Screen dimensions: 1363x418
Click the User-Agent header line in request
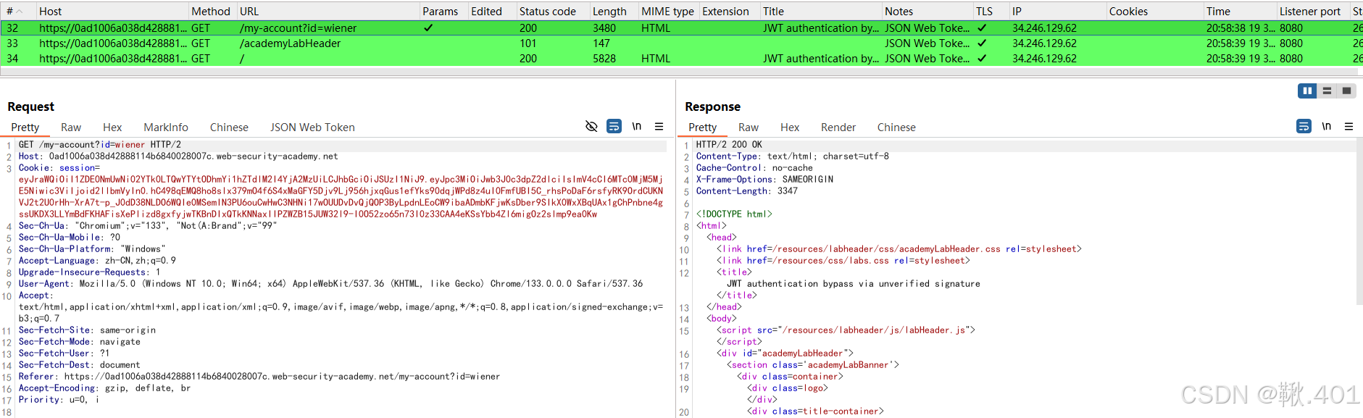click(x=330, y=283)
